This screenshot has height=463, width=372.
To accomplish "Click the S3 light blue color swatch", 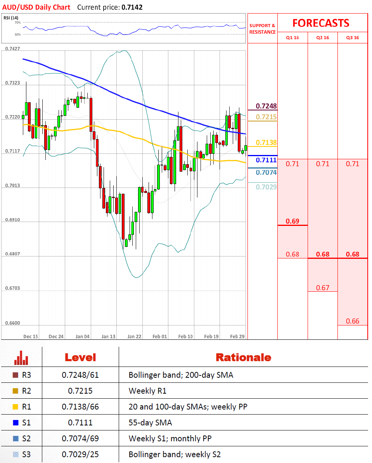I will [x=16, y=454].
